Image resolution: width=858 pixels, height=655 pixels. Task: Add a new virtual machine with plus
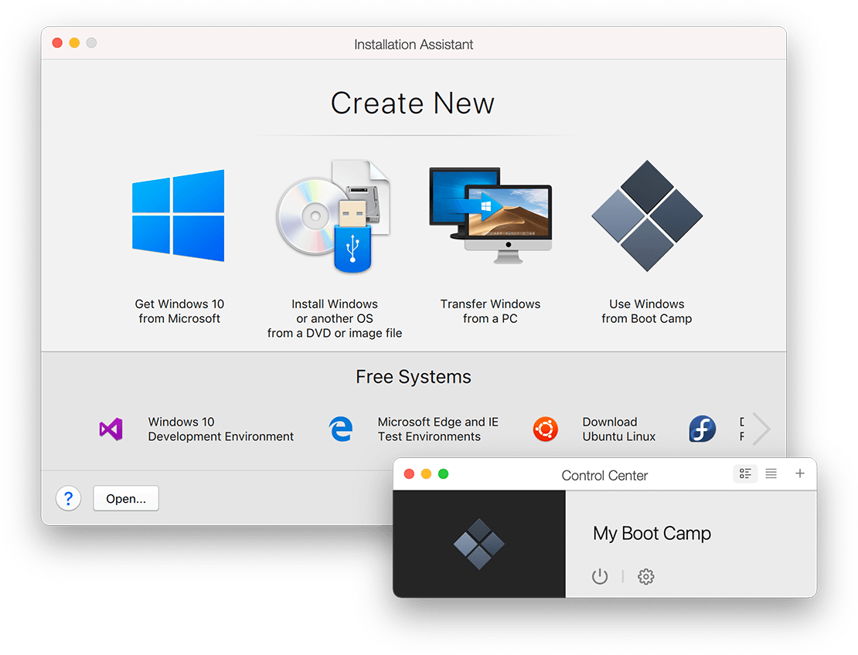[800, 473]
